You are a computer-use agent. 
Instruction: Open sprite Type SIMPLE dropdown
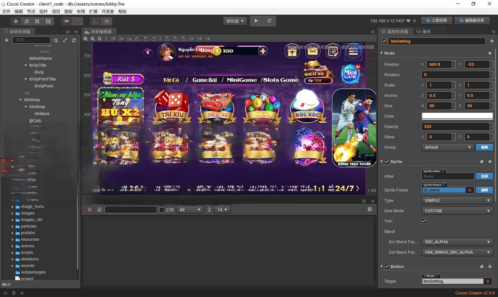[457, 201]
